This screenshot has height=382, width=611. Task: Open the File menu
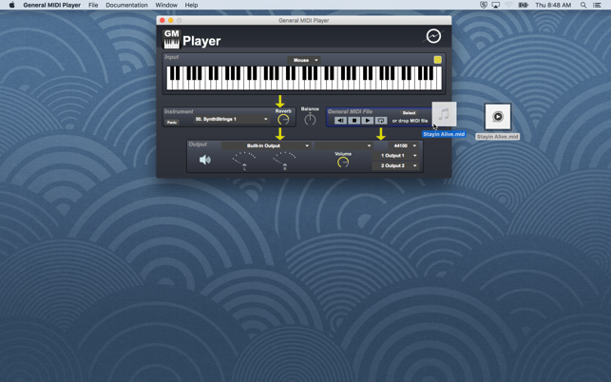tap(93, 5)
